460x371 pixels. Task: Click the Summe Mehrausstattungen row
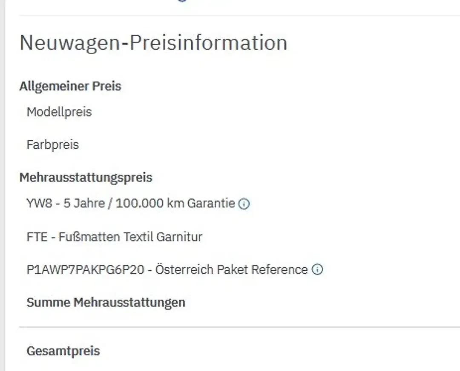tap(106, 303)
